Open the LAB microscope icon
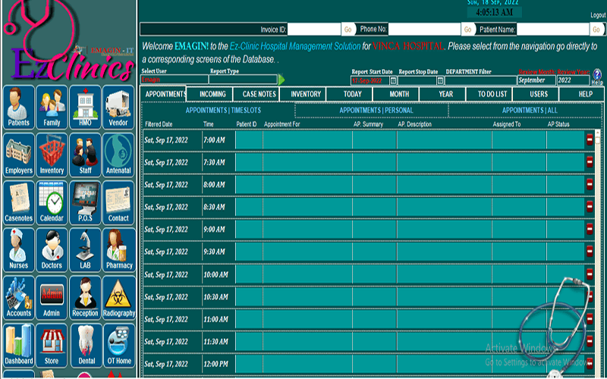 click(x=85, y=250)
